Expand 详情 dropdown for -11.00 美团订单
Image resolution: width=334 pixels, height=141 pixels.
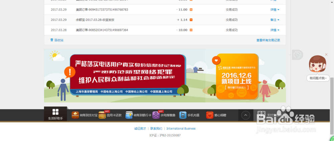[x=275, y=10]
